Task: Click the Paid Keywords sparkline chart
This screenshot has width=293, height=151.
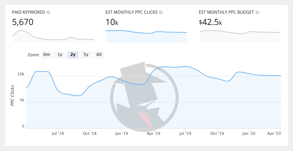Action: 53,36
